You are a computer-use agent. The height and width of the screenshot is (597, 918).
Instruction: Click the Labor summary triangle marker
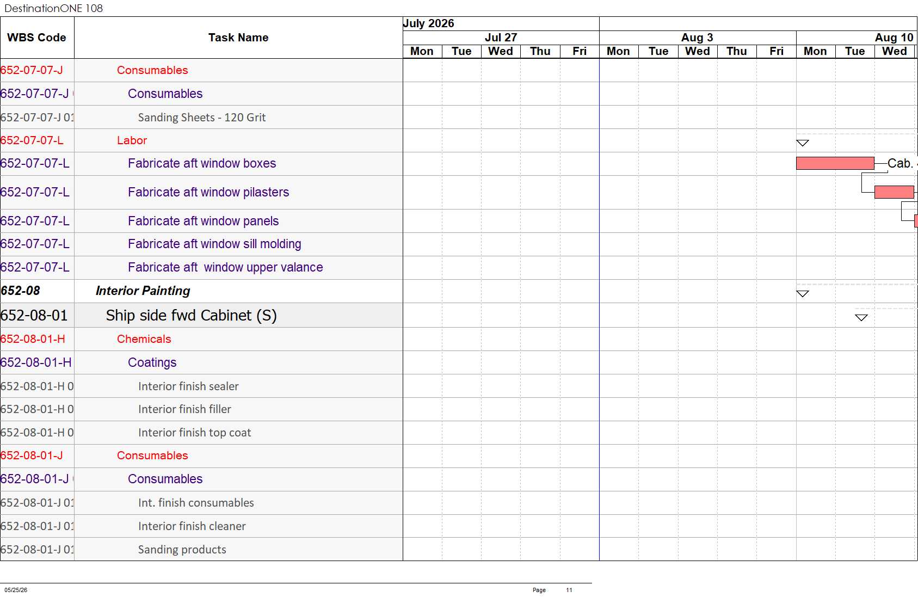pyautogui.click(x=803, y=143)
